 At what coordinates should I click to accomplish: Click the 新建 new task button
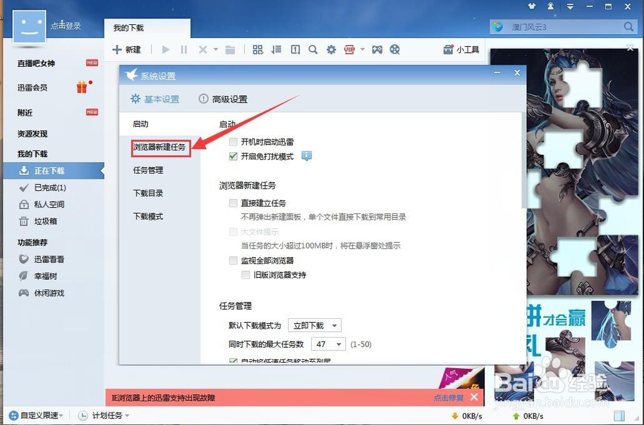tap(126, 50)
